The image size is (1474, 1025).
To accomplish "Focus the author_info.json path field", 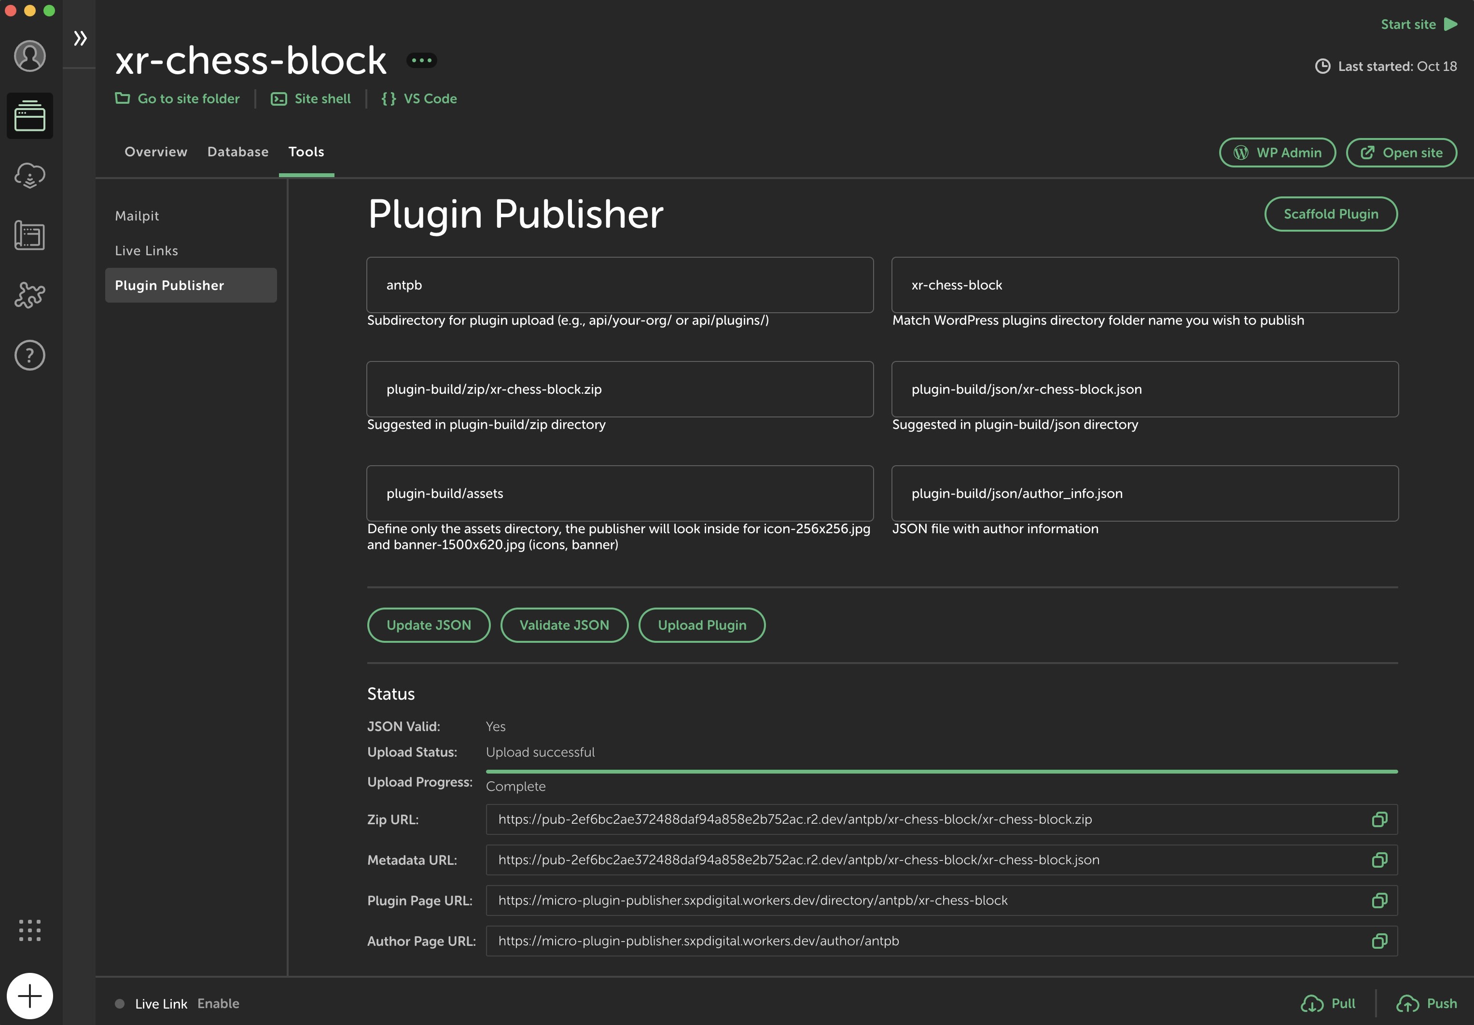I will point(1145,494).
